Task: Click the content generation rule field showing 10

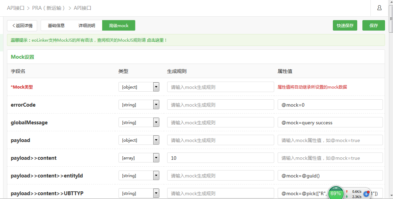Action: click(x=221, y=158)
